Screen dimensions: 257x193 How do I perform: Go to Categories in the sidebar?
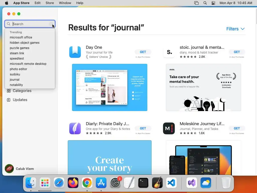[x=22, y=91]
